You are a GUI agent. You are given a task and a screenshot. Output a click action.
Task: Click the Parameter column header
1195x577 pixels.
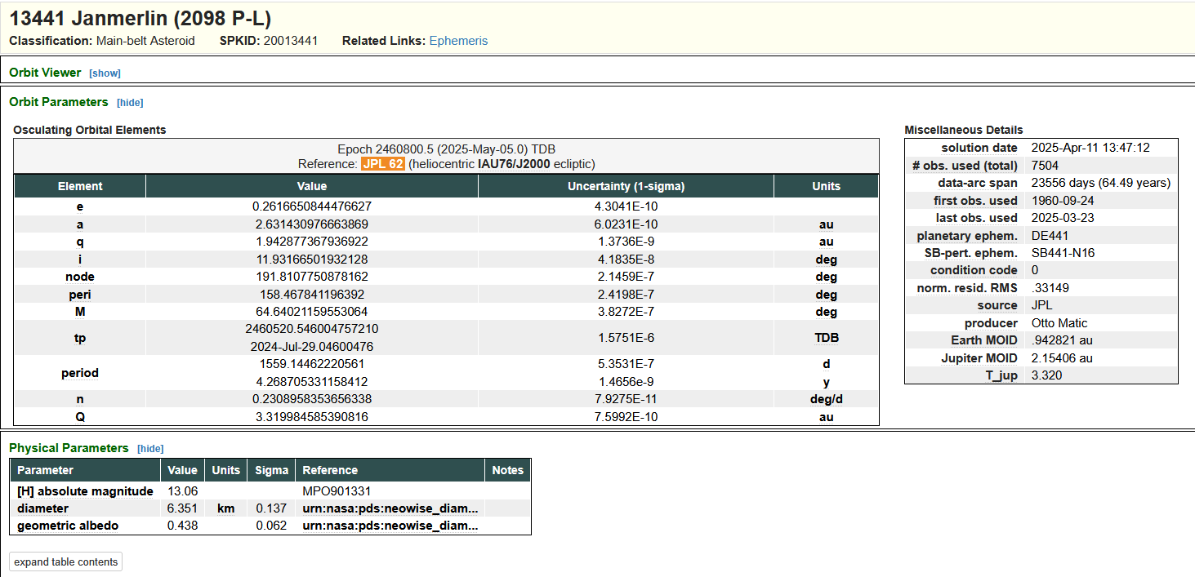[45, 470]
